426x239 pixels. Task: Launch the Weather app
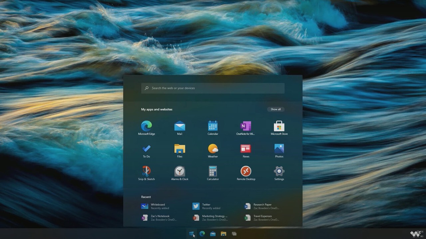pyautogui.click(x=213, y=151)
